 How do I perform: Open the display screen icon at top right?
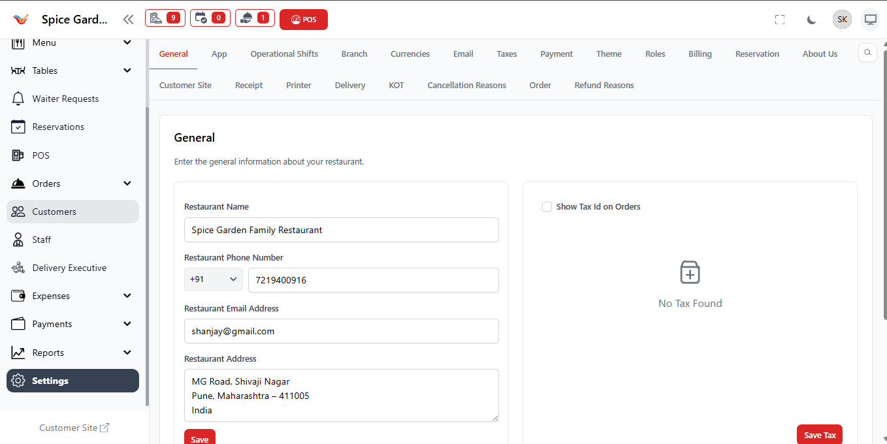(870, 20)
